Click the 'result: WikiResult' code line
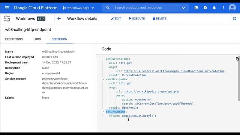The width and height of the screenshot is (240, 135). [124, 108]
